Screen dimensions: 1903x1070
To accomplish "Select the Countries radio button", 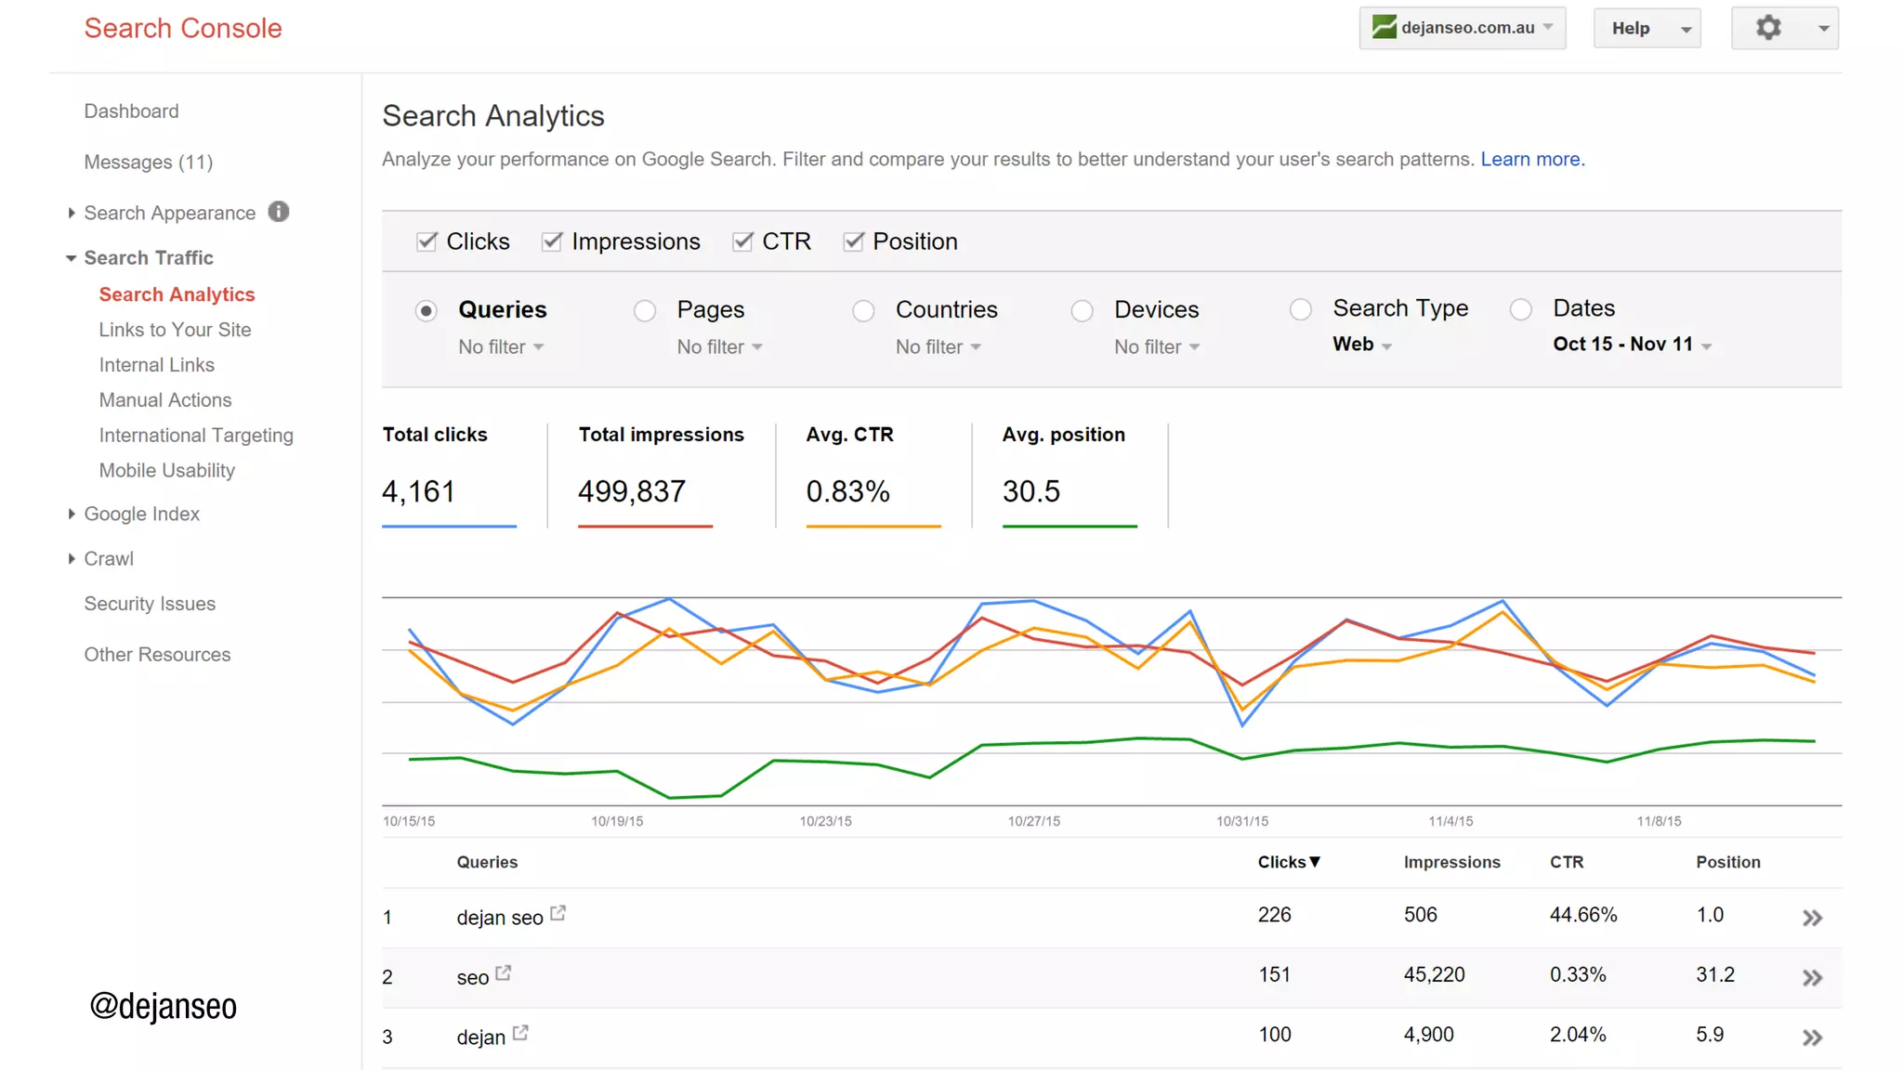I will pyautogui.click(x=863, y=310).
